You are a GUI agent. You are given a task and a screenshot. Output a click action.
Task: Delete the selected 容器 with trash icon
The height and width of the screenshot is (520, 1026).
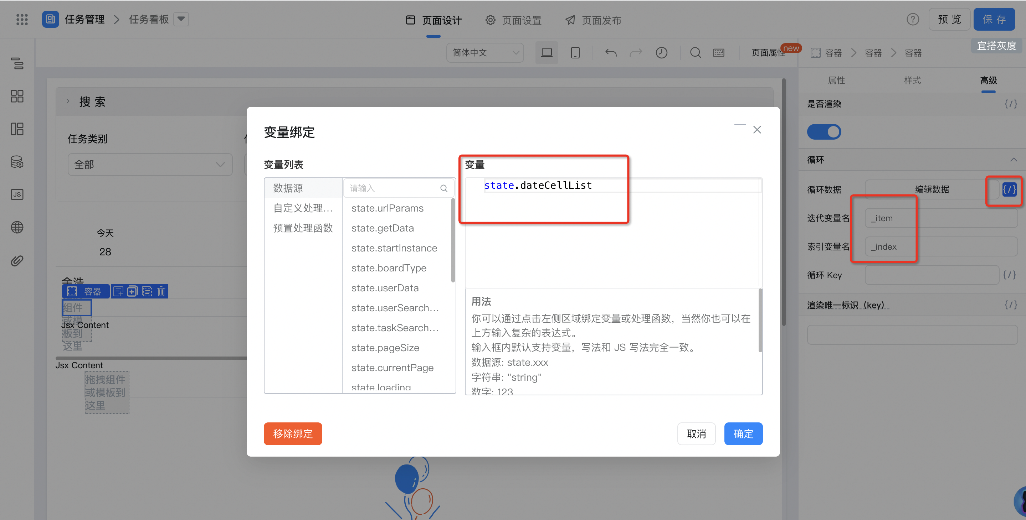pos(161,291)
